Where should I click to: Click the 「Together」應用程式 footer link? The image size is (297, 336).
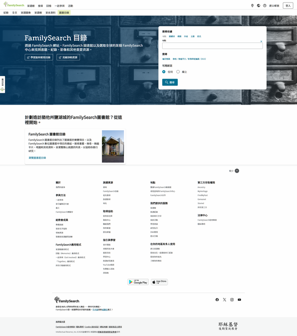tap(65, 262)
